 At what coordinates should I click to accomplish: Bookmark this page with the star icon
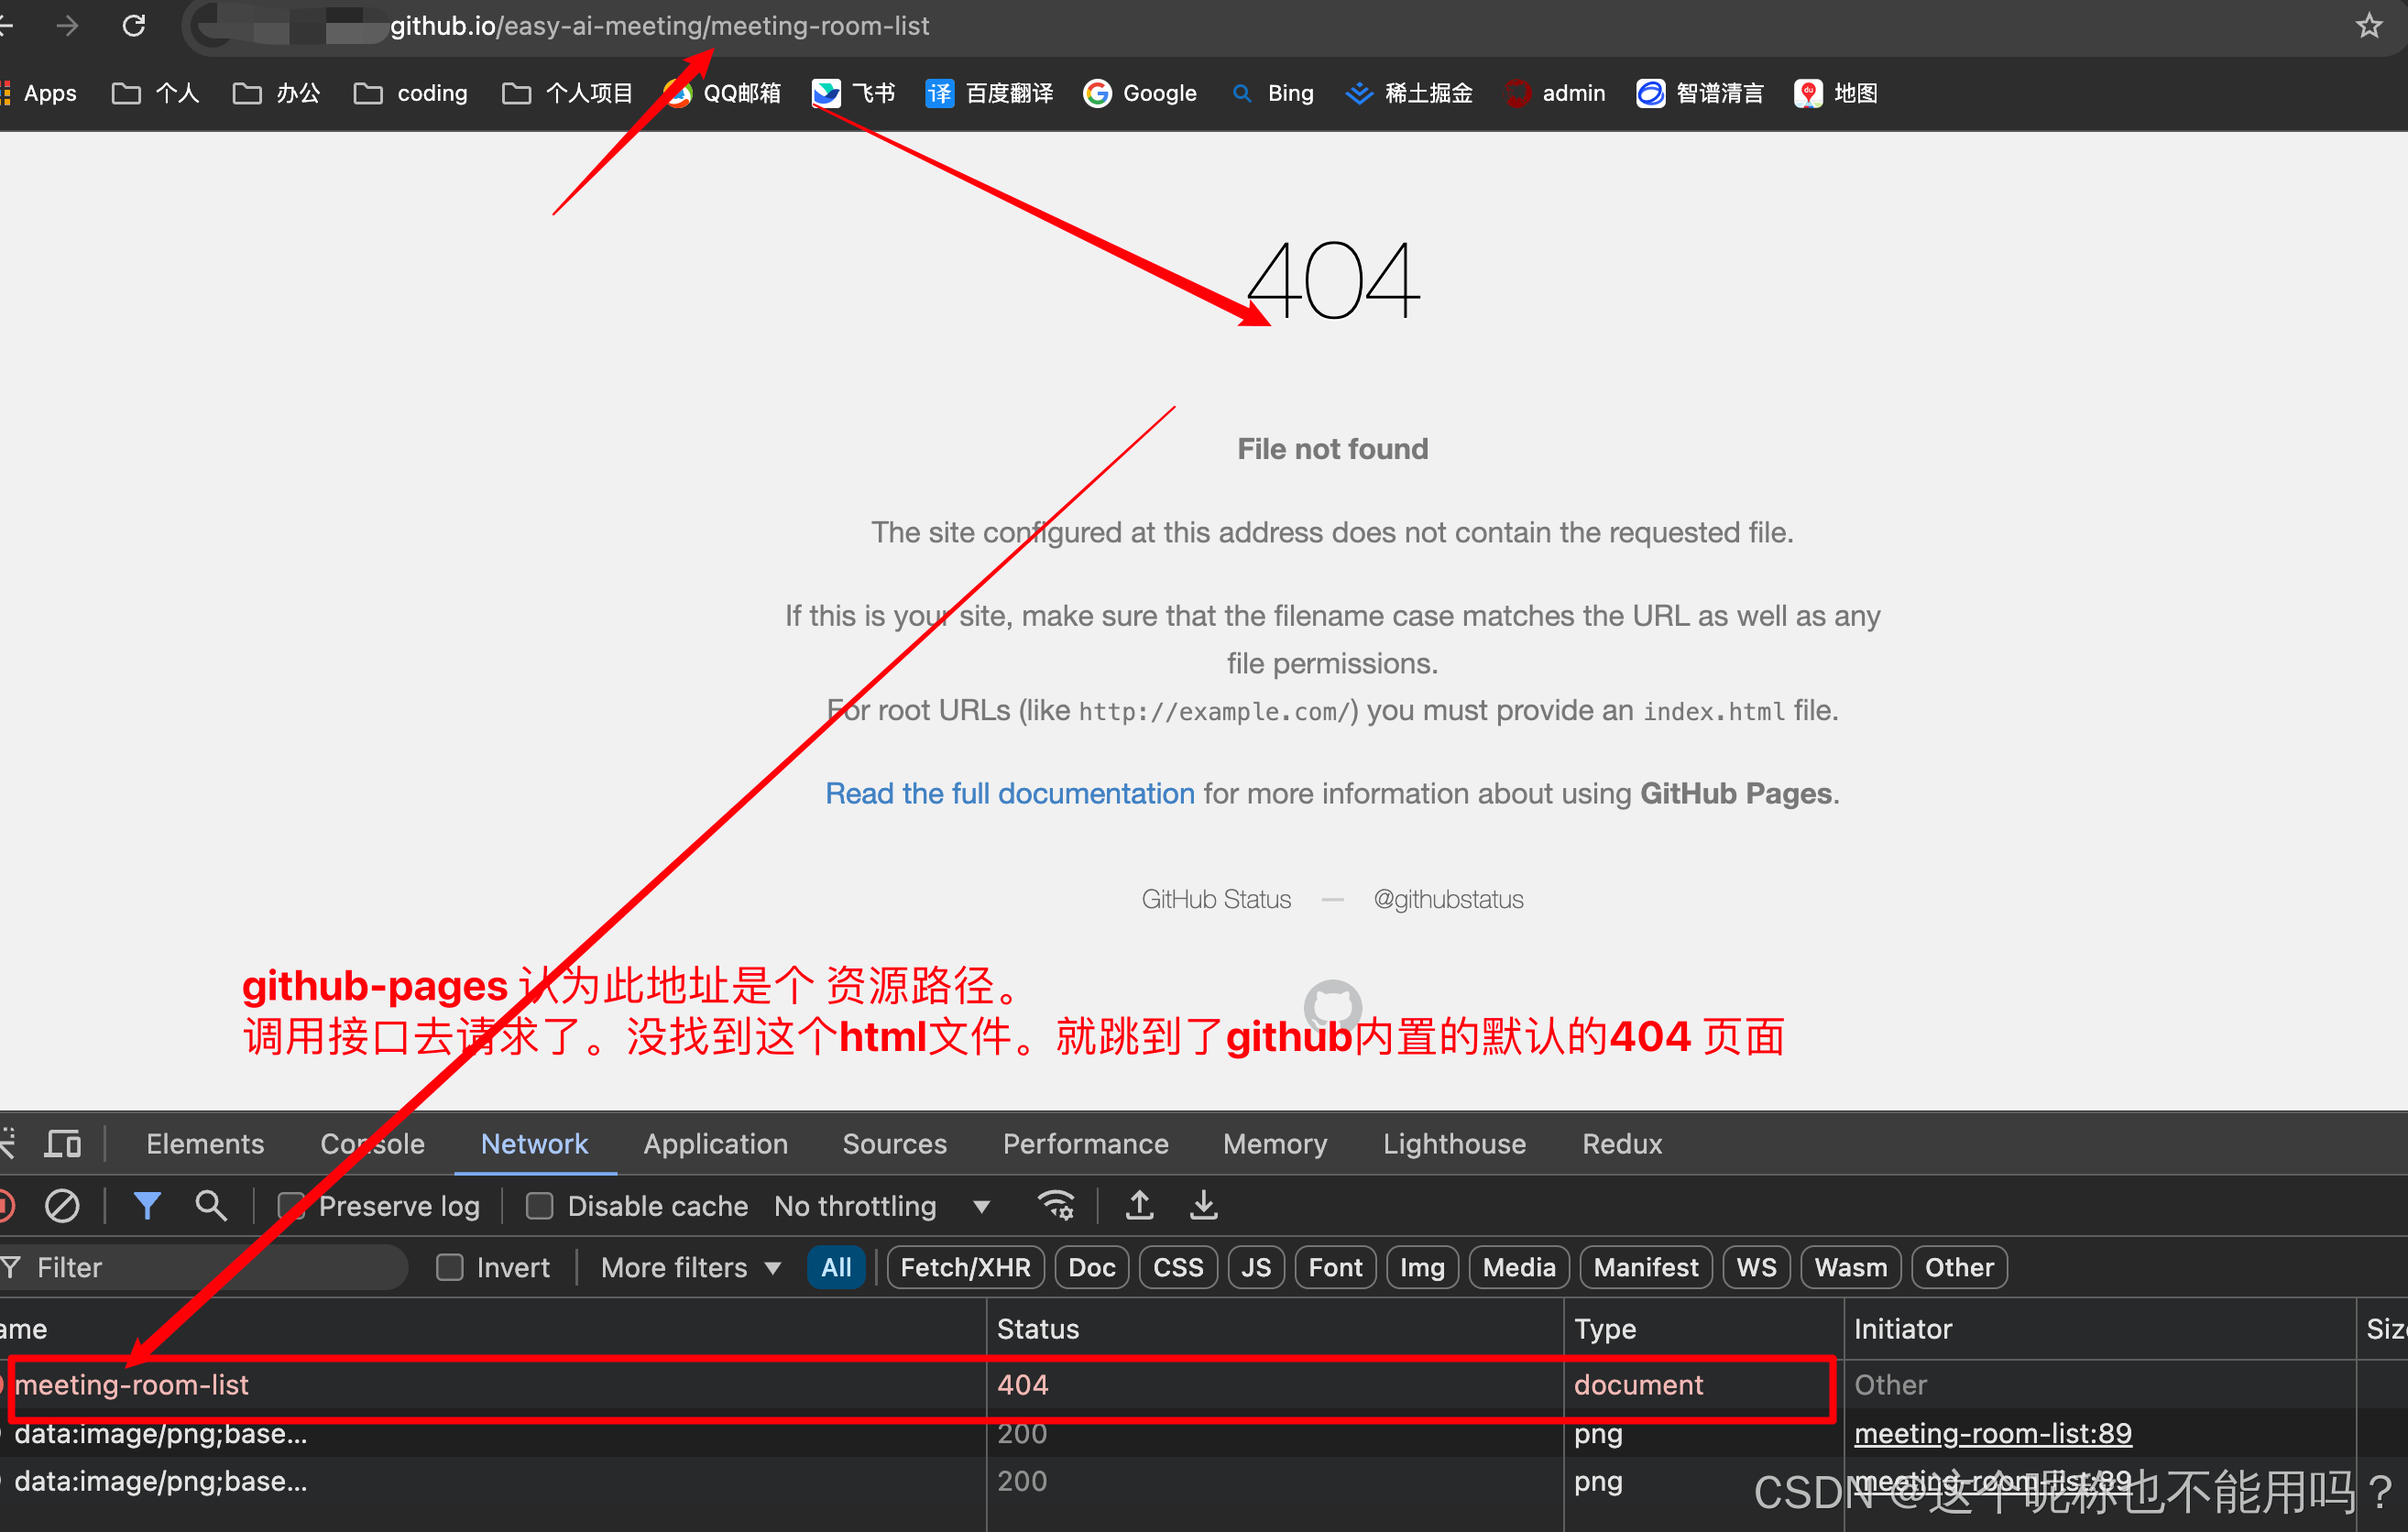pos(2369,25)
